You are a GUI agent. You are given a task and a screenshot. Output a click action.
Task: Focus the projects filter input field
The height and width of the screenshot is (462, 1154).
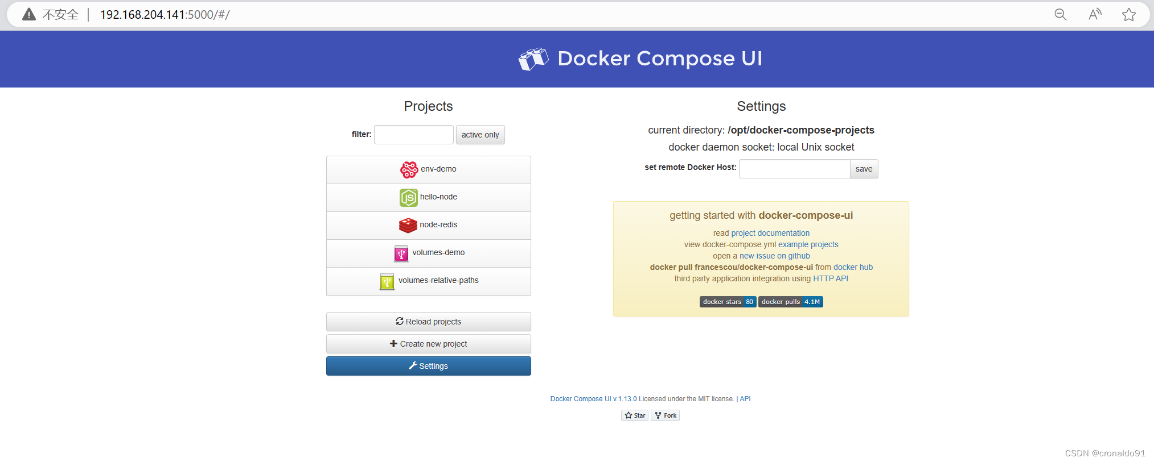point(414,135)
